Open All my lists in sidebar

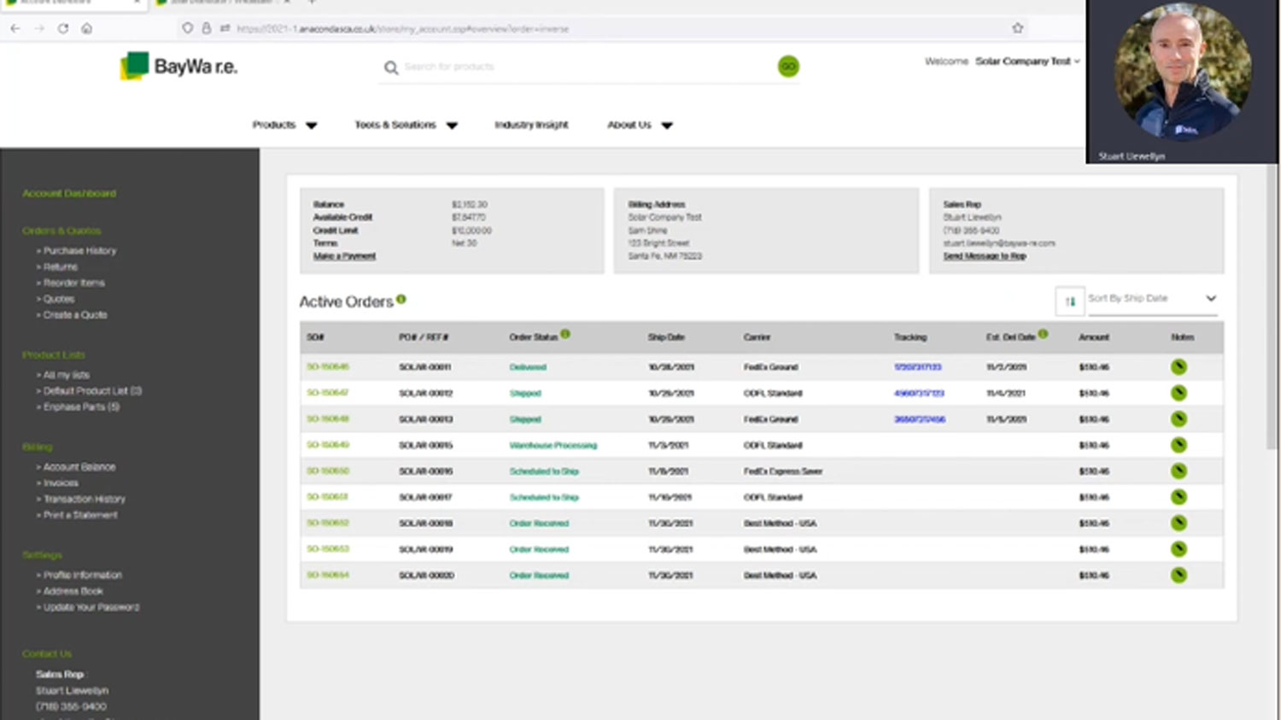pyautogui.click(x=66, y=375)
